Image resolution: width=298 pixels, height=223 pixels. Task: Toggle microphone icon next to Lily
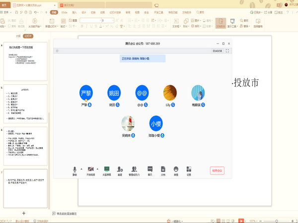(173, 105)
